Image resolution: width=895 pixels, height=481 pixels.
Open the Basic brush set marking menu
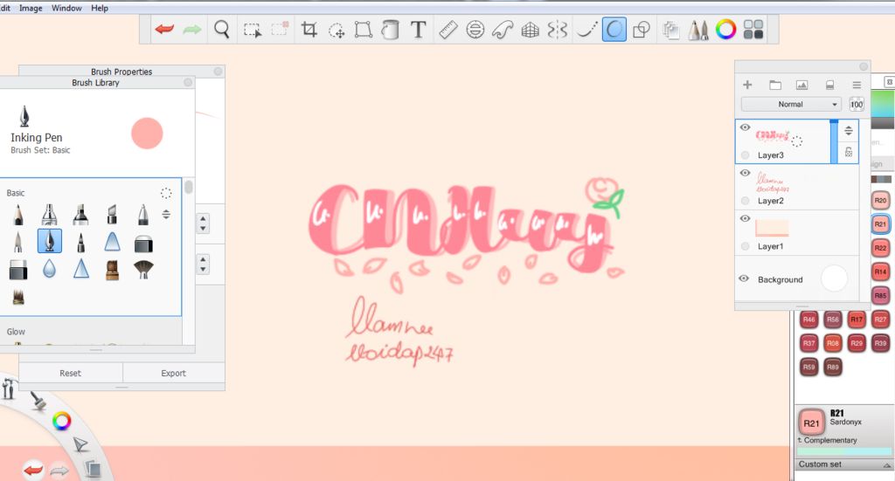click(166, 193)
